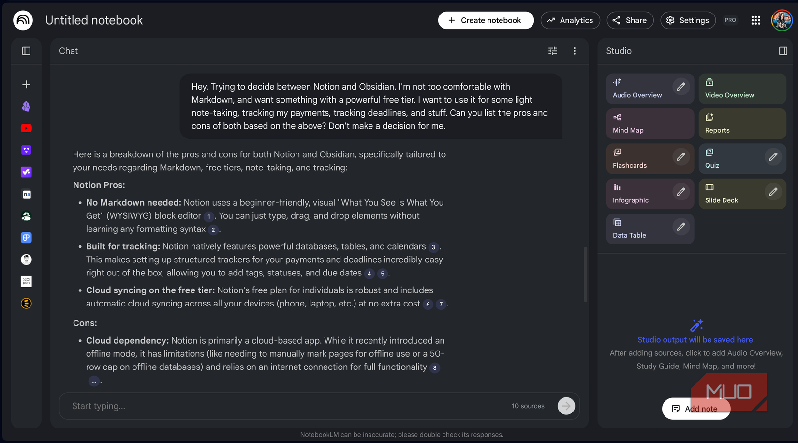The width and height of the screenshot is (798, 443).
Task: Click the plus icon in left sidebar
Action: (27, 84)
